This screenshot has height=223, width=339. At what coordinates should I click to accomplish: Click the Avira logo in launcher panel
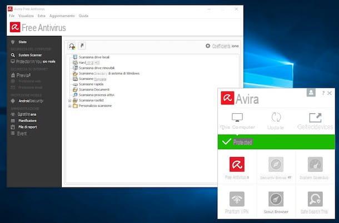coord(227,98)
